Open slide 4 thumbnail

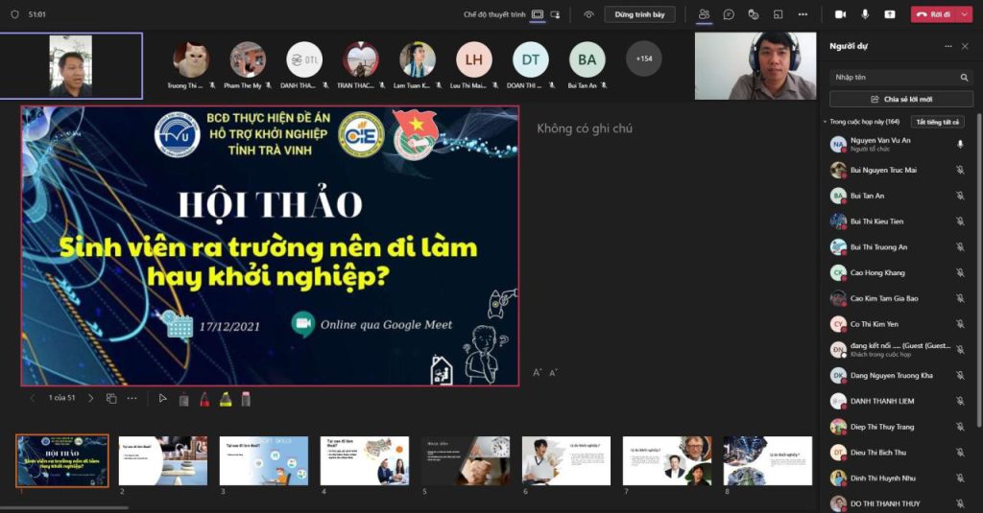pyautogui.click(x=365, y=461)
